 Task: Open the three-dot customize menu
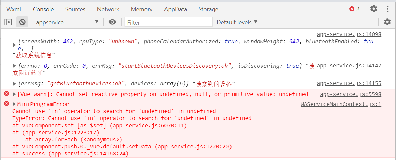point(388,9)
